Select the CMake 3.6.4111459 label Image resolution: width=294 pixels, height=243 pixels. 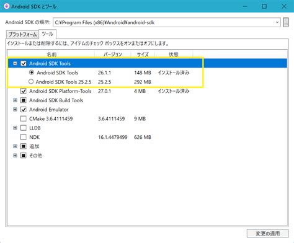[51, 119]
